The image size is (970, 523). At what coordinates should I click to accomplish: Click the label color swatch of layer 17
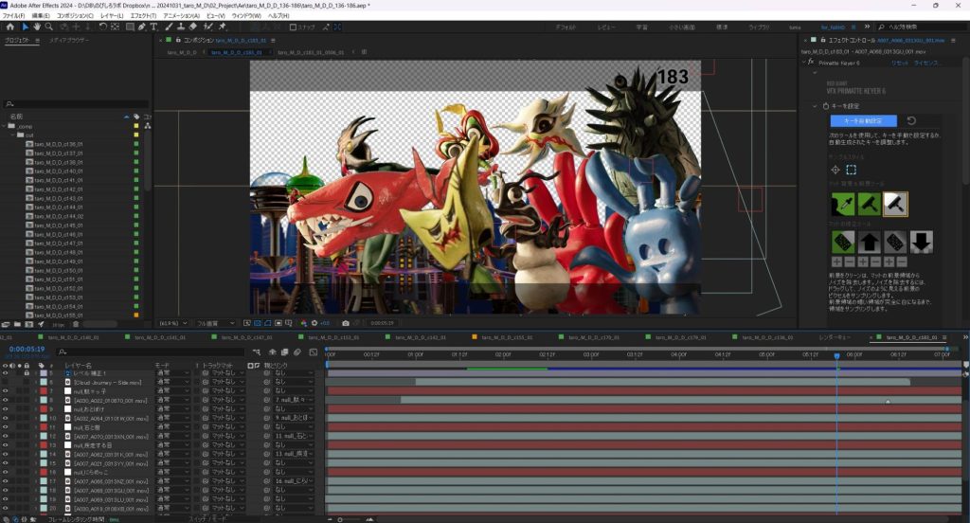coord(44,481)
